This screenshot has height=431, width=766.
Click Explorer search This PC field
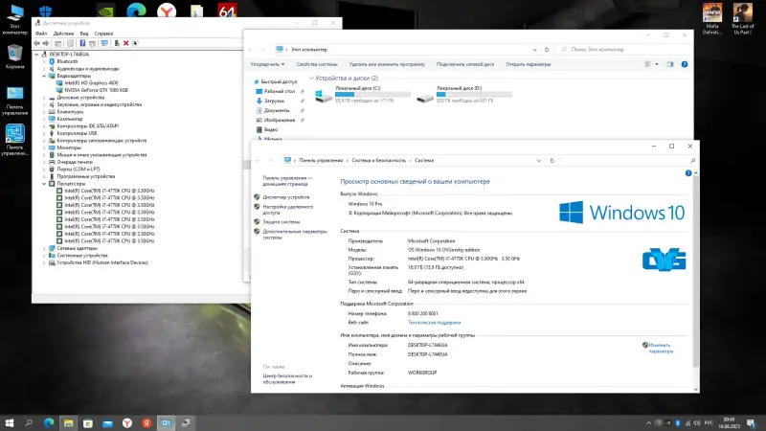point(625,50)
